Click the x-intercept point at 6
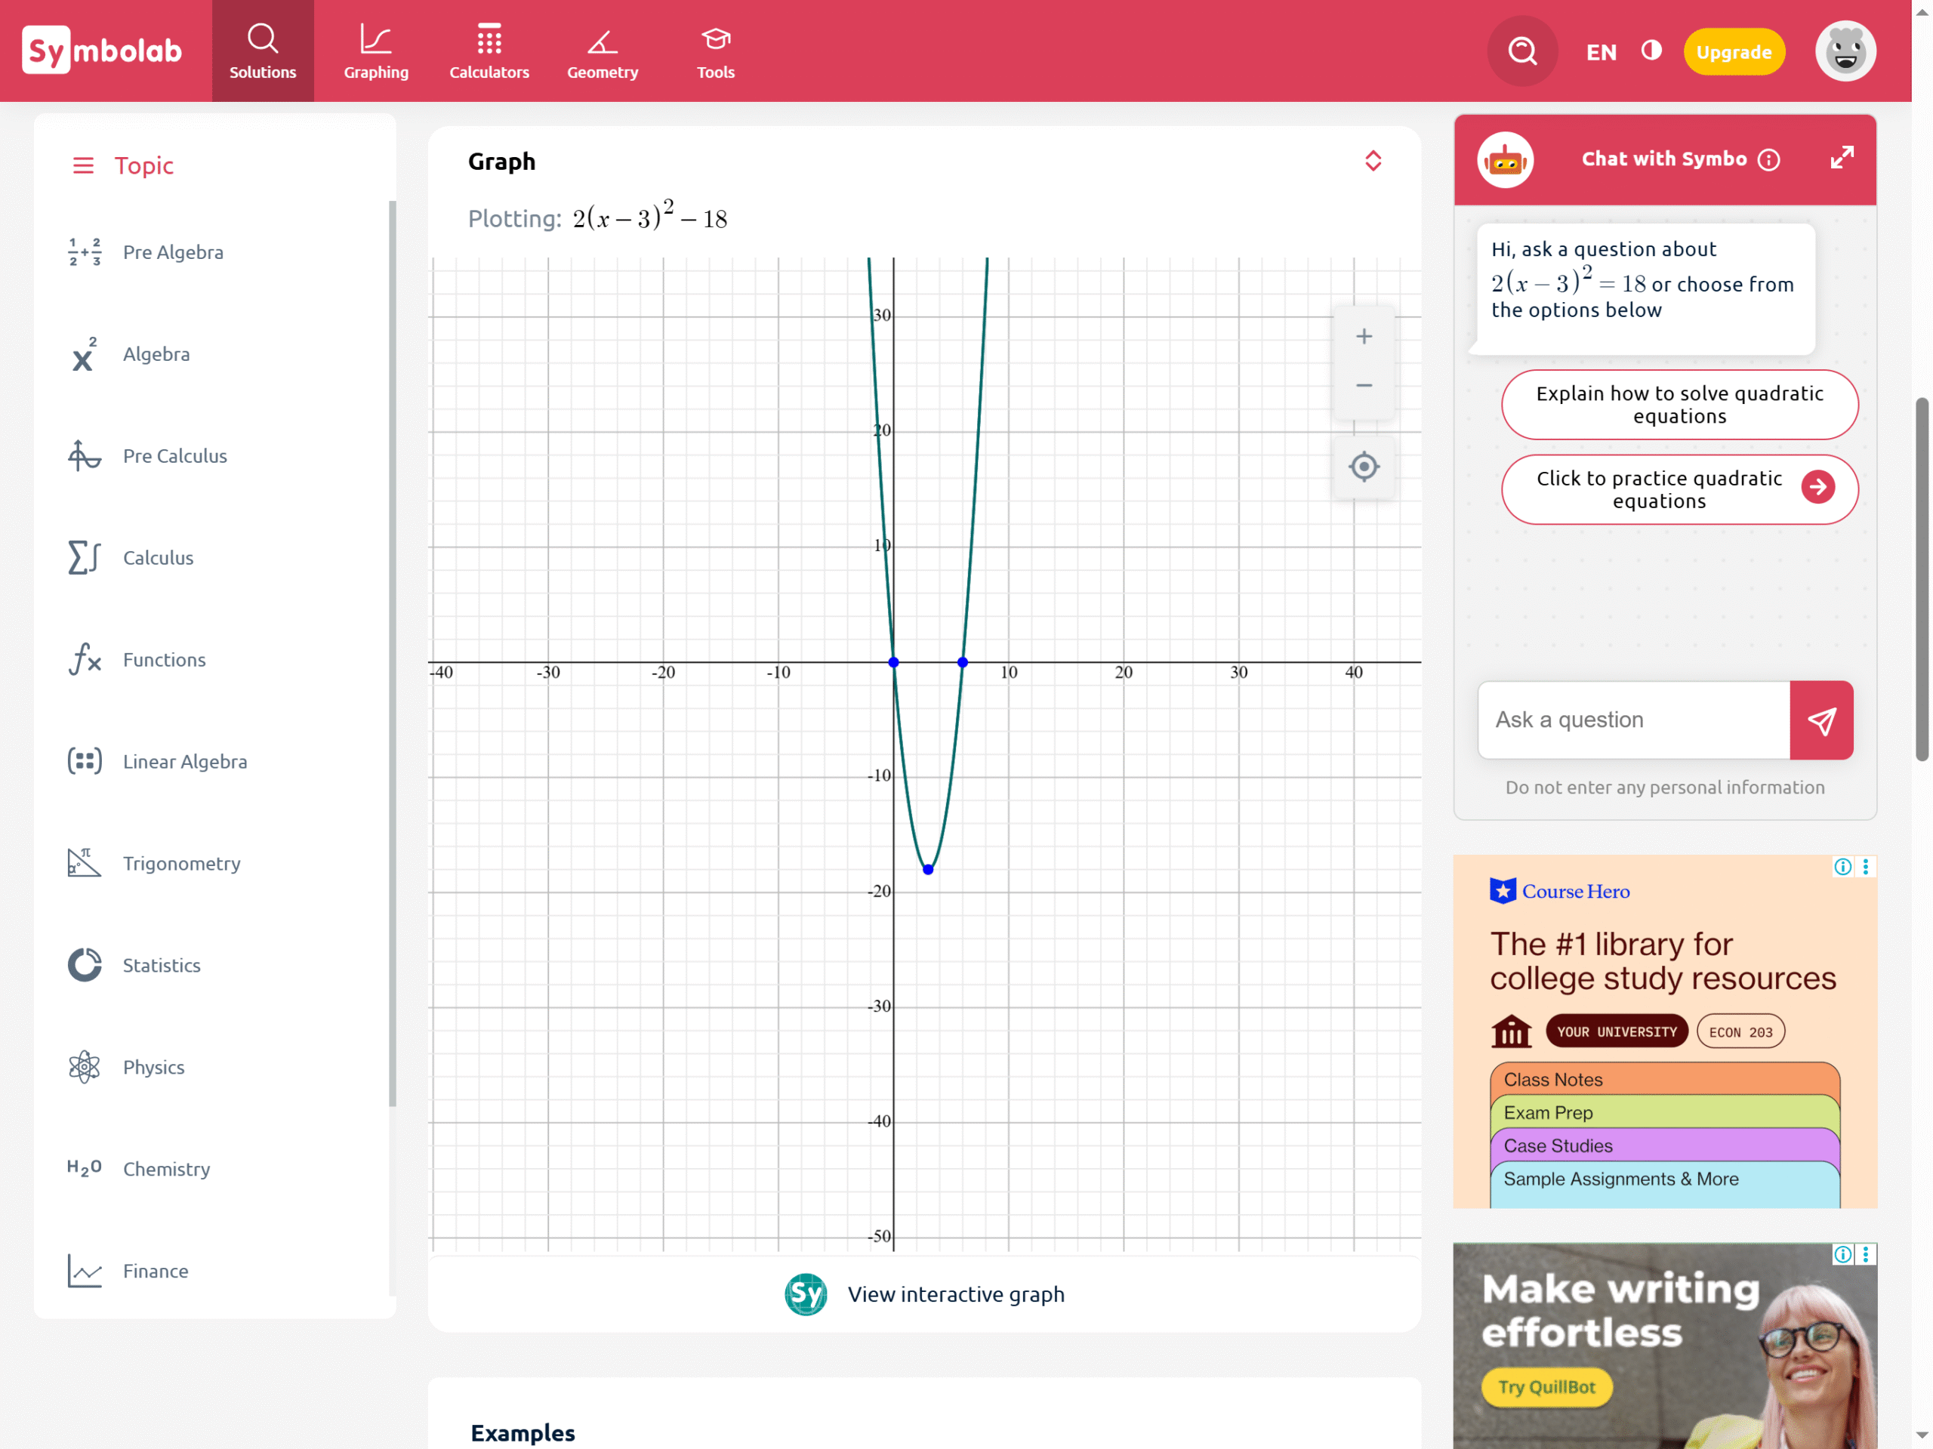The image size is (1933, 1449). [x=962, y=662]
